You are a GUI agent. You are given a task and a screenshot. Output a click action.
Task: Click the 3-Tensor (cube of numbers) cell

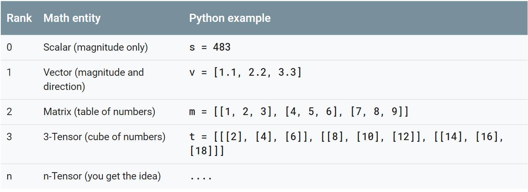click(x=104, y=137)
